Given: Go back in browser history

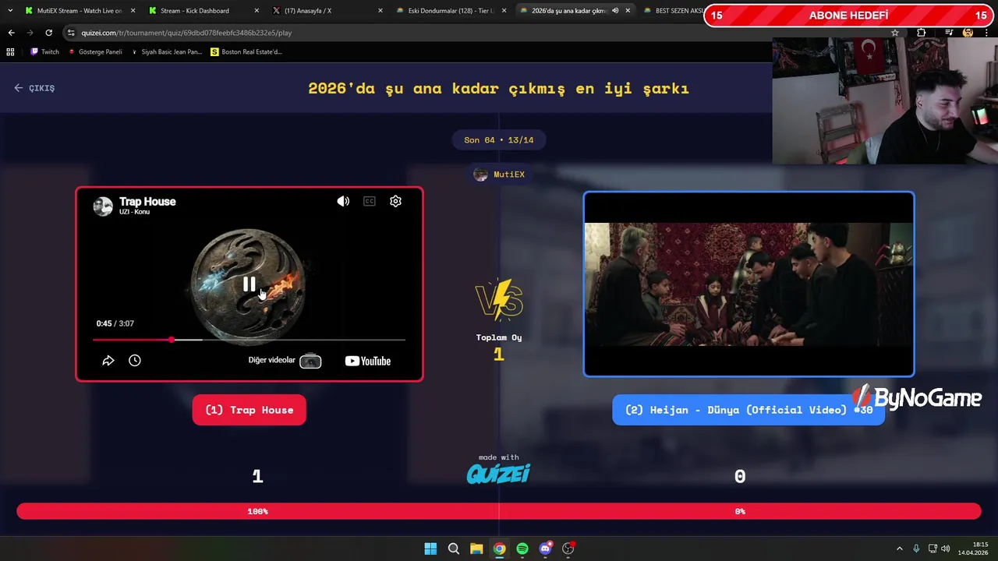Looking at the screenshot, I should pos(11,33).
